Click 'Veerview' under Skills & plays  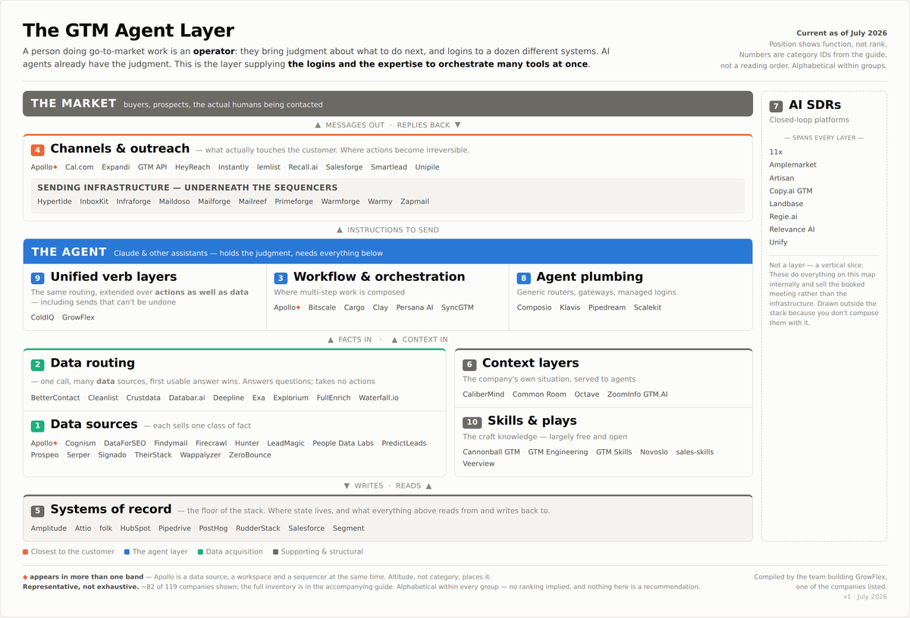[x=479, y=463]
